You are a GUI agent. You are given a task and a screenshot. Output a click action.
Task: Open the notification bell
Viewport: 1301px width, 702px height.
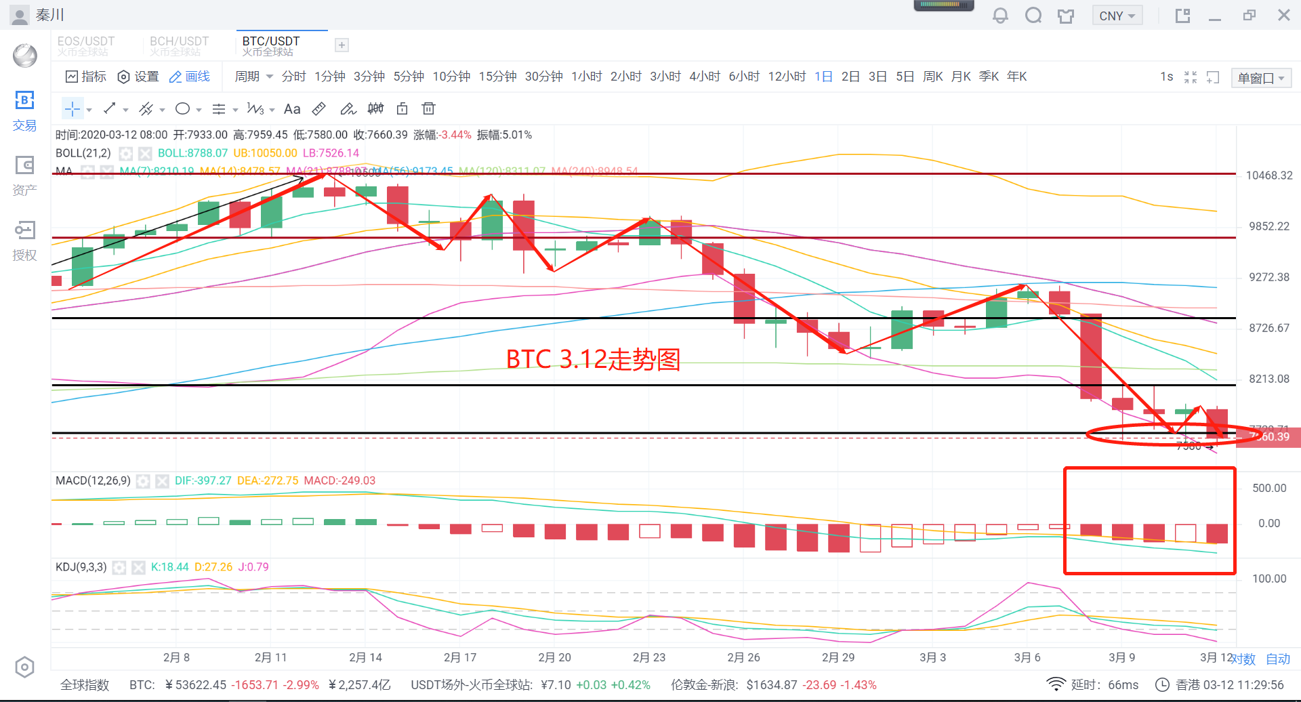pyautogui.click(x=1000, y=16)
